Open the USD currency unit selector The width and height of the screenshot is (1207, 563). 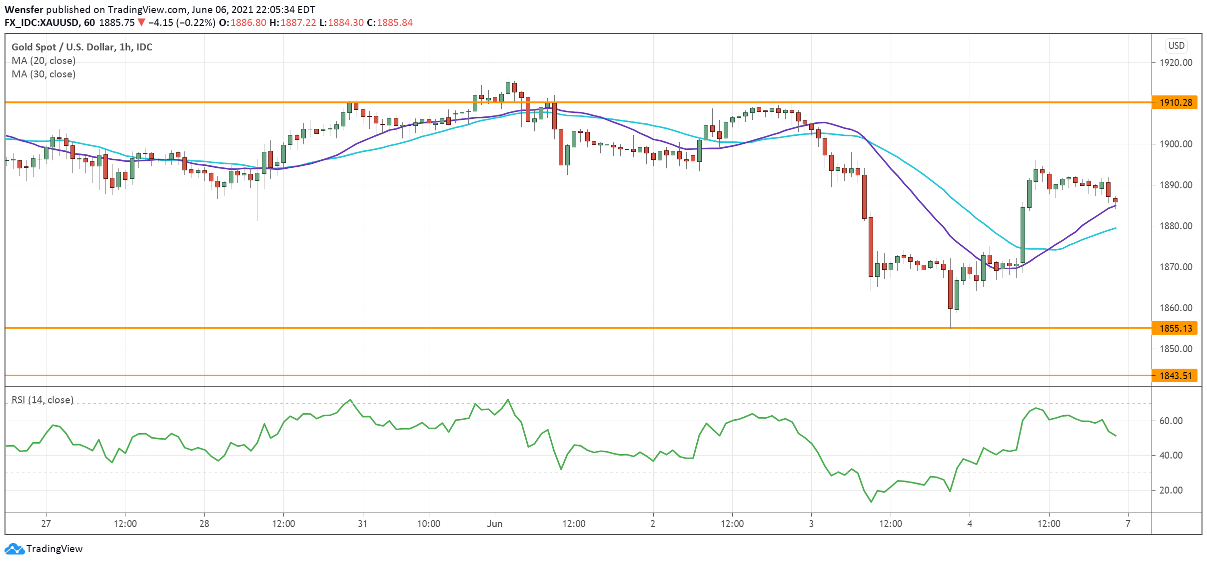pyautogui.click(x=1176, y=45)
